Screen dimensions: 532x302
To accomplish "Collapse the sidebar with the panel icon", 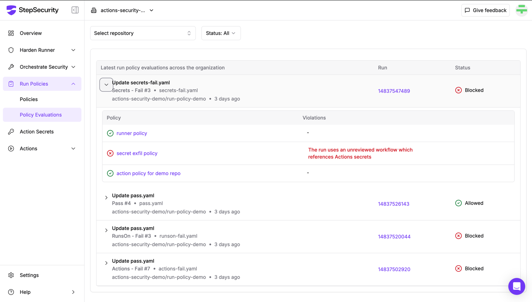I will coord(75,10).
